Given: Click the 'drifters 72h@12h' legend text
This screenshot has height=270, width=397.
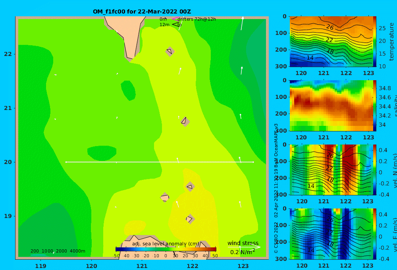Looking at the screenshot, I should [x=197, y=19].
